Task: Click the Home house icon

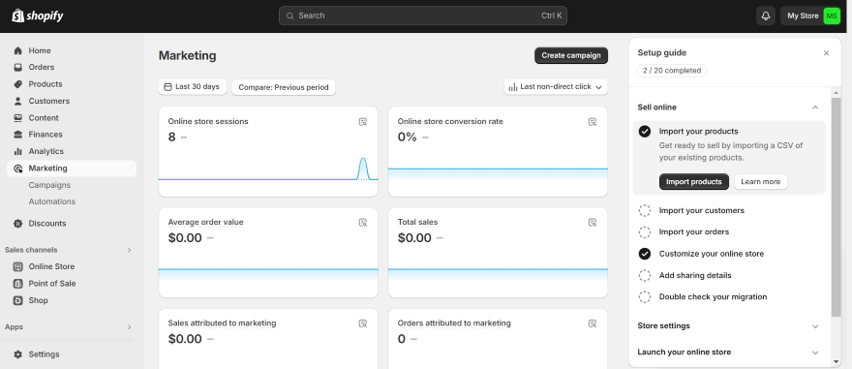Action: click(x=18, y=50)
